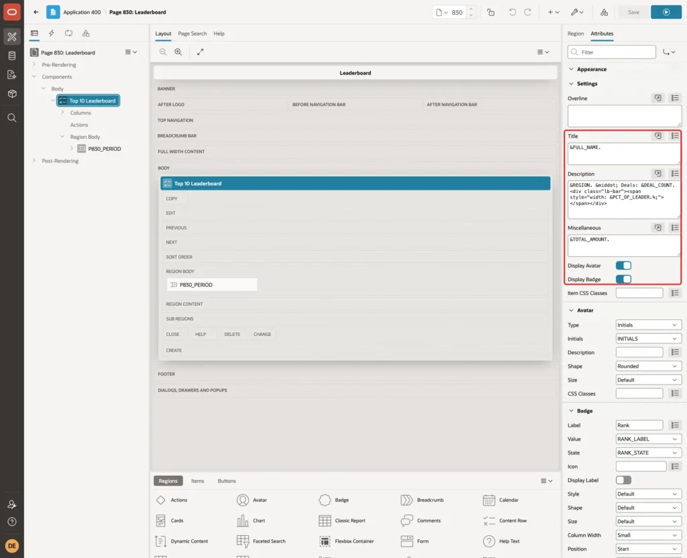The image size is (687, 558).
Task: Collapse the Badge section
Action: point(571,411)
